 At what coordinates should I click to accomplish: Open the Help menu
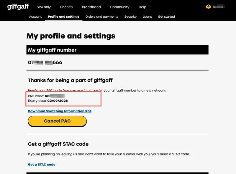pos(142,7)
